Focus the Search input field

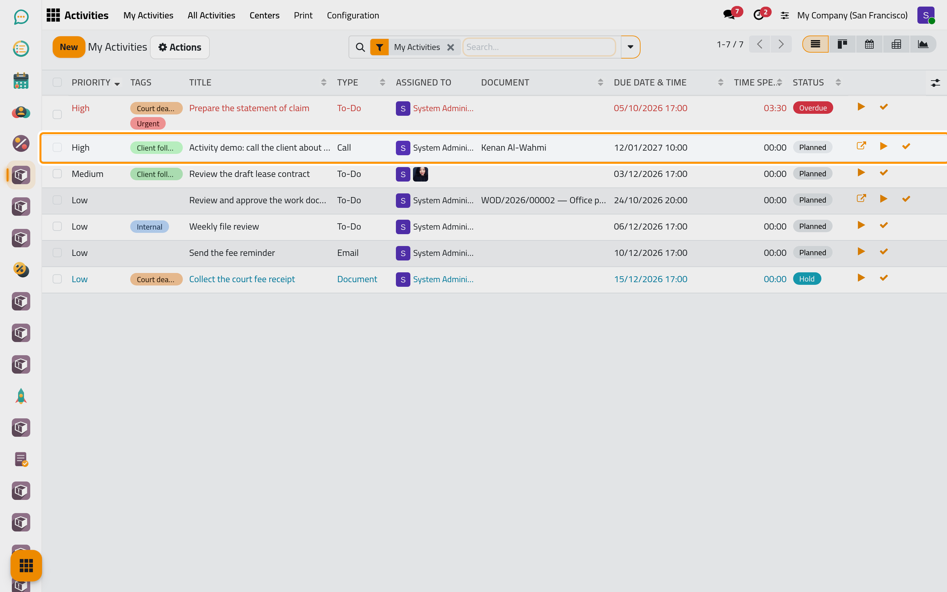(539, 47)
